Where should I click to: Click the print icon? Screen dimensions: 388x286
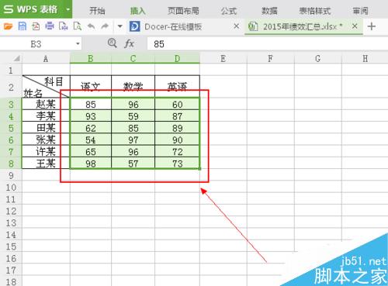[x=50, y=26]
